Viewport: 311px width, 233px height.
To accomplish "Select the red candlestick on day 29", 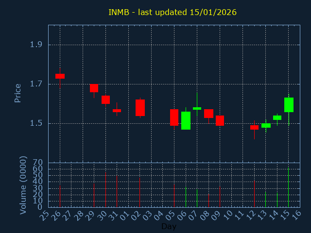I will pyautogui.click(x=94, y=88).
